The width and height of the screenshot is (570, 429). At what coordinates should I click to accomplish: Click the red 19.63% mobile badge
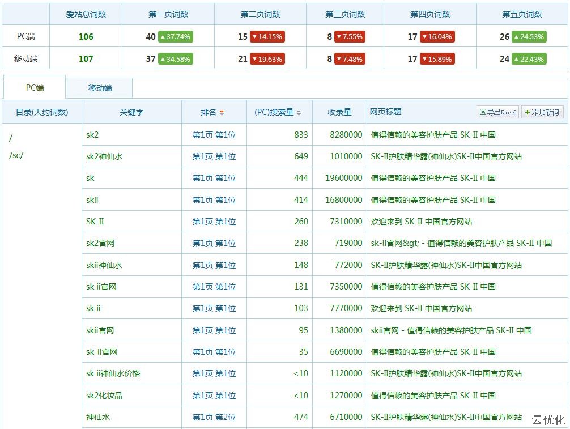pyautogui.click(x=267, y=59)
